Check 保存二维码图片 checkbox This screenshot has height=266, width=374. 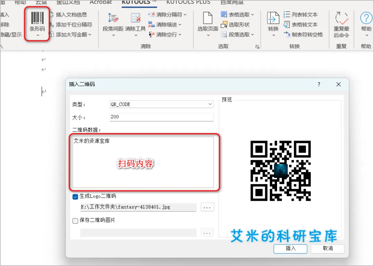[75, 221]
